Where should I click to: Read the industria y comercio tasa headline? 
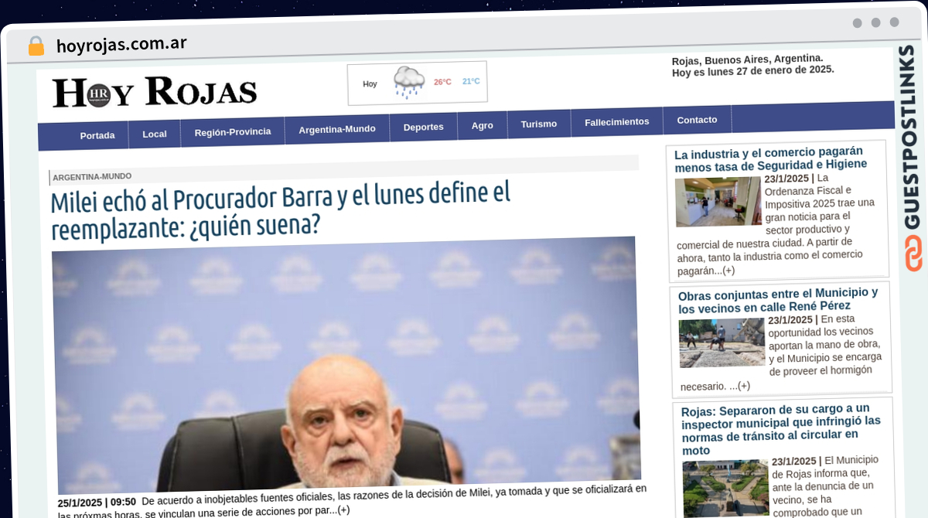point(771,158)
